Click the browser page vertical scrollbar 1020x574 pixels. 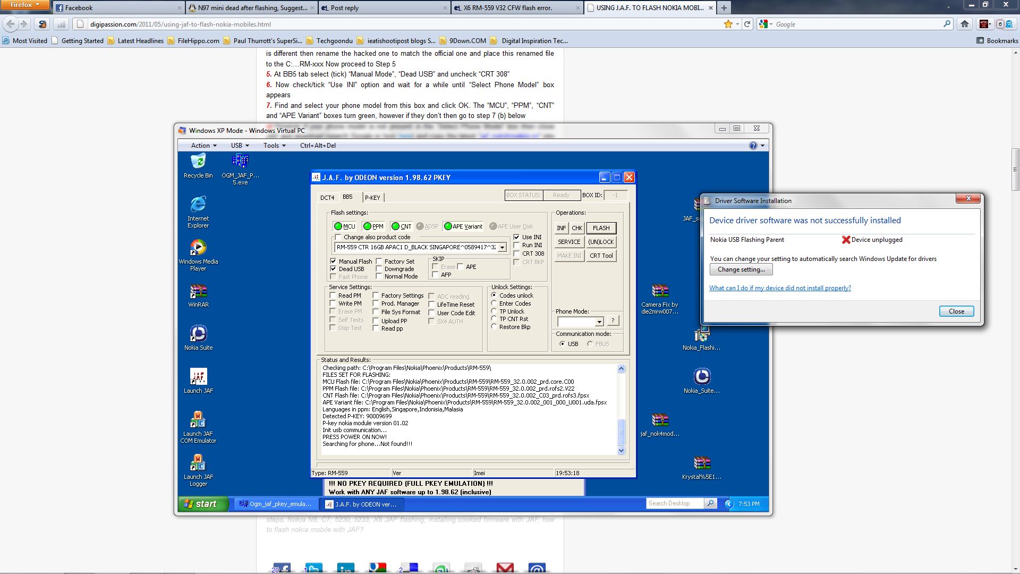(x=1015, y=170)
